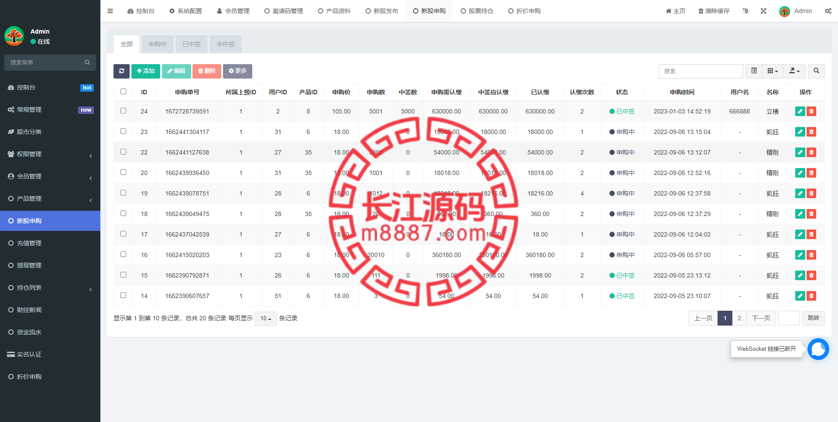This screenshot has width=838, height=422.
Task: Expand 会员管理 in the sidebar
Action: 50,176
